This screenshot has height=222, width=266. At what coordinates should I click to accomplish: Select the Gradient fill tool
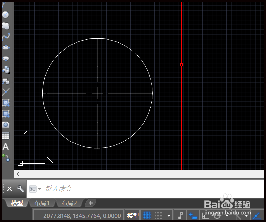coord(5,113)
